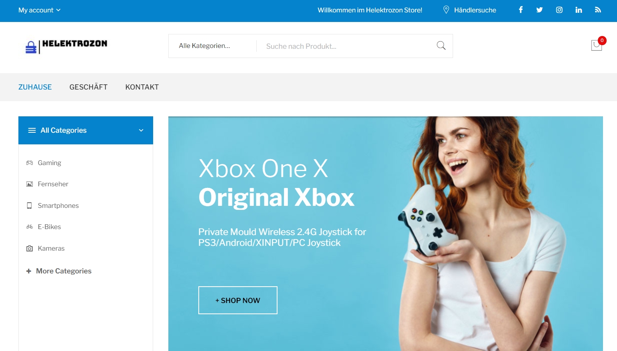The height and width of the screenshot is (351, 617).
Task: Open the Instagram social icon
Action: tap(559, 10)
